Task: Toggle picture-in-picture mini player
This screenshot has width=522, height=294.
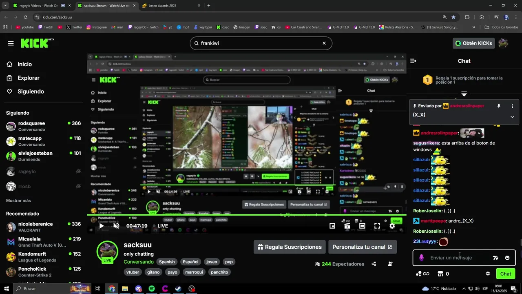Action: tap(332, 226)
